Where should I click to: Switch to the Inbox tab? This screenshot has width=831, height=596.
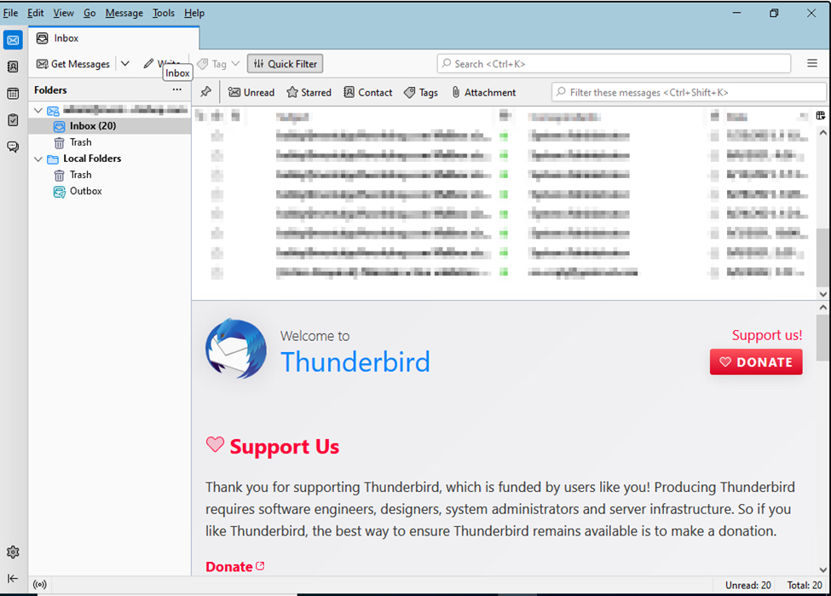(x=114, y=38)
